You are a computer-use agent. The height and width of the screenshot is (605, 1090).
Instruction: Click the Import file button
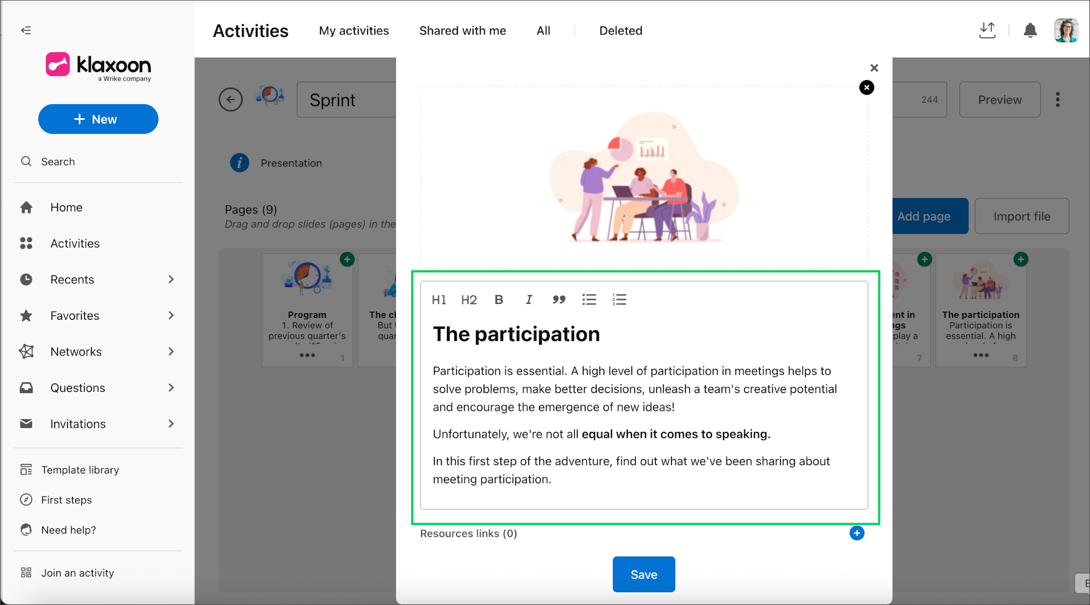tap(1022, 216)
